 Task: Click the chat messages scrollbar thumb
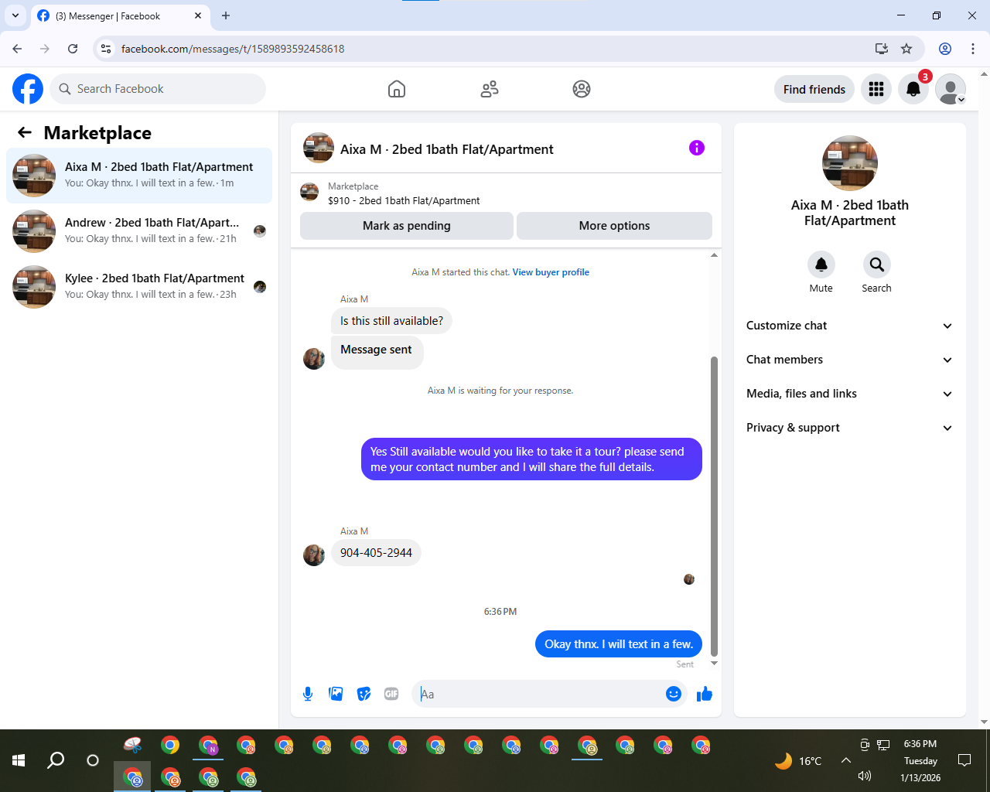[x=714, y=507]
